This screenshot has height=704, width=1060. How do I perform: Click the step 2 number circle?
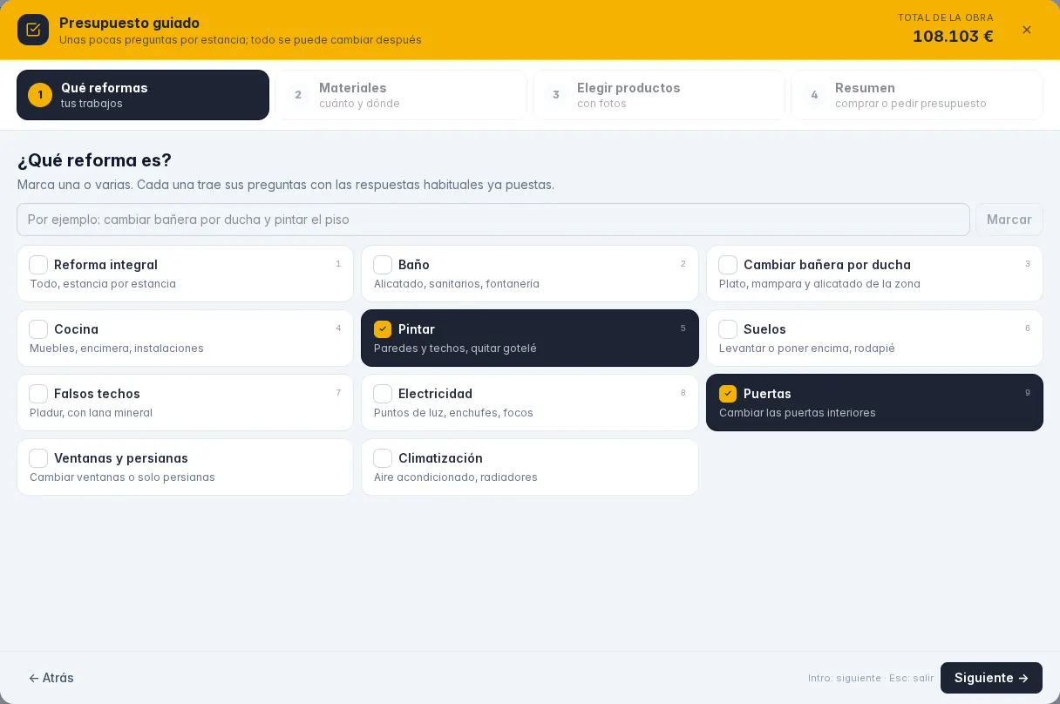298,95
